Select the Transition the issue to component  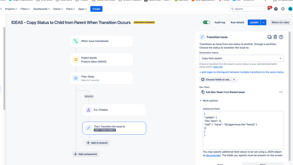[114, 128]
